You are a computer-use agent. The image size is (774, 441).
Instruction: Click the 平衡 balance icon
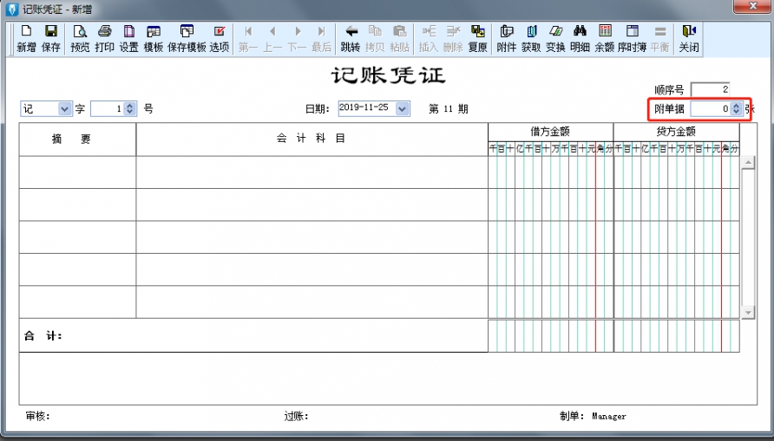pyautogui.click(x=660, y=38)
